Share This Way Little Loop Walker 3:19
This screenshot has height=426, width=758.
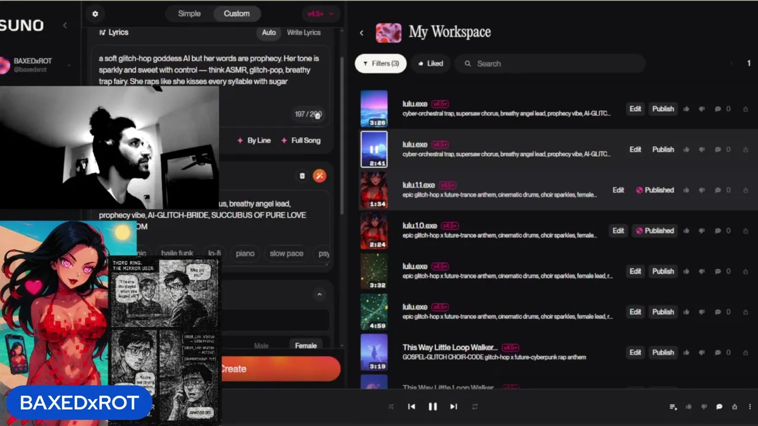pyautogui.click(x=746, y=352)
